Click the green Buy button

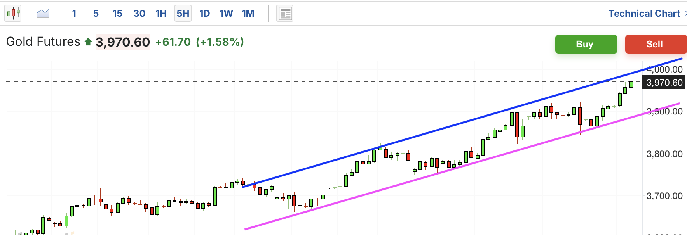point(586,44)
